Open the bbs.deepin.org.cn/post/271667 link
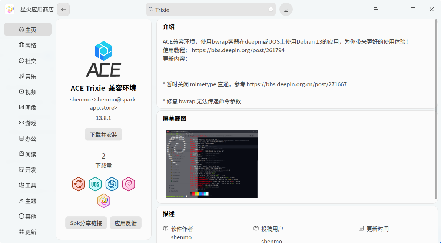 (297, 84)
